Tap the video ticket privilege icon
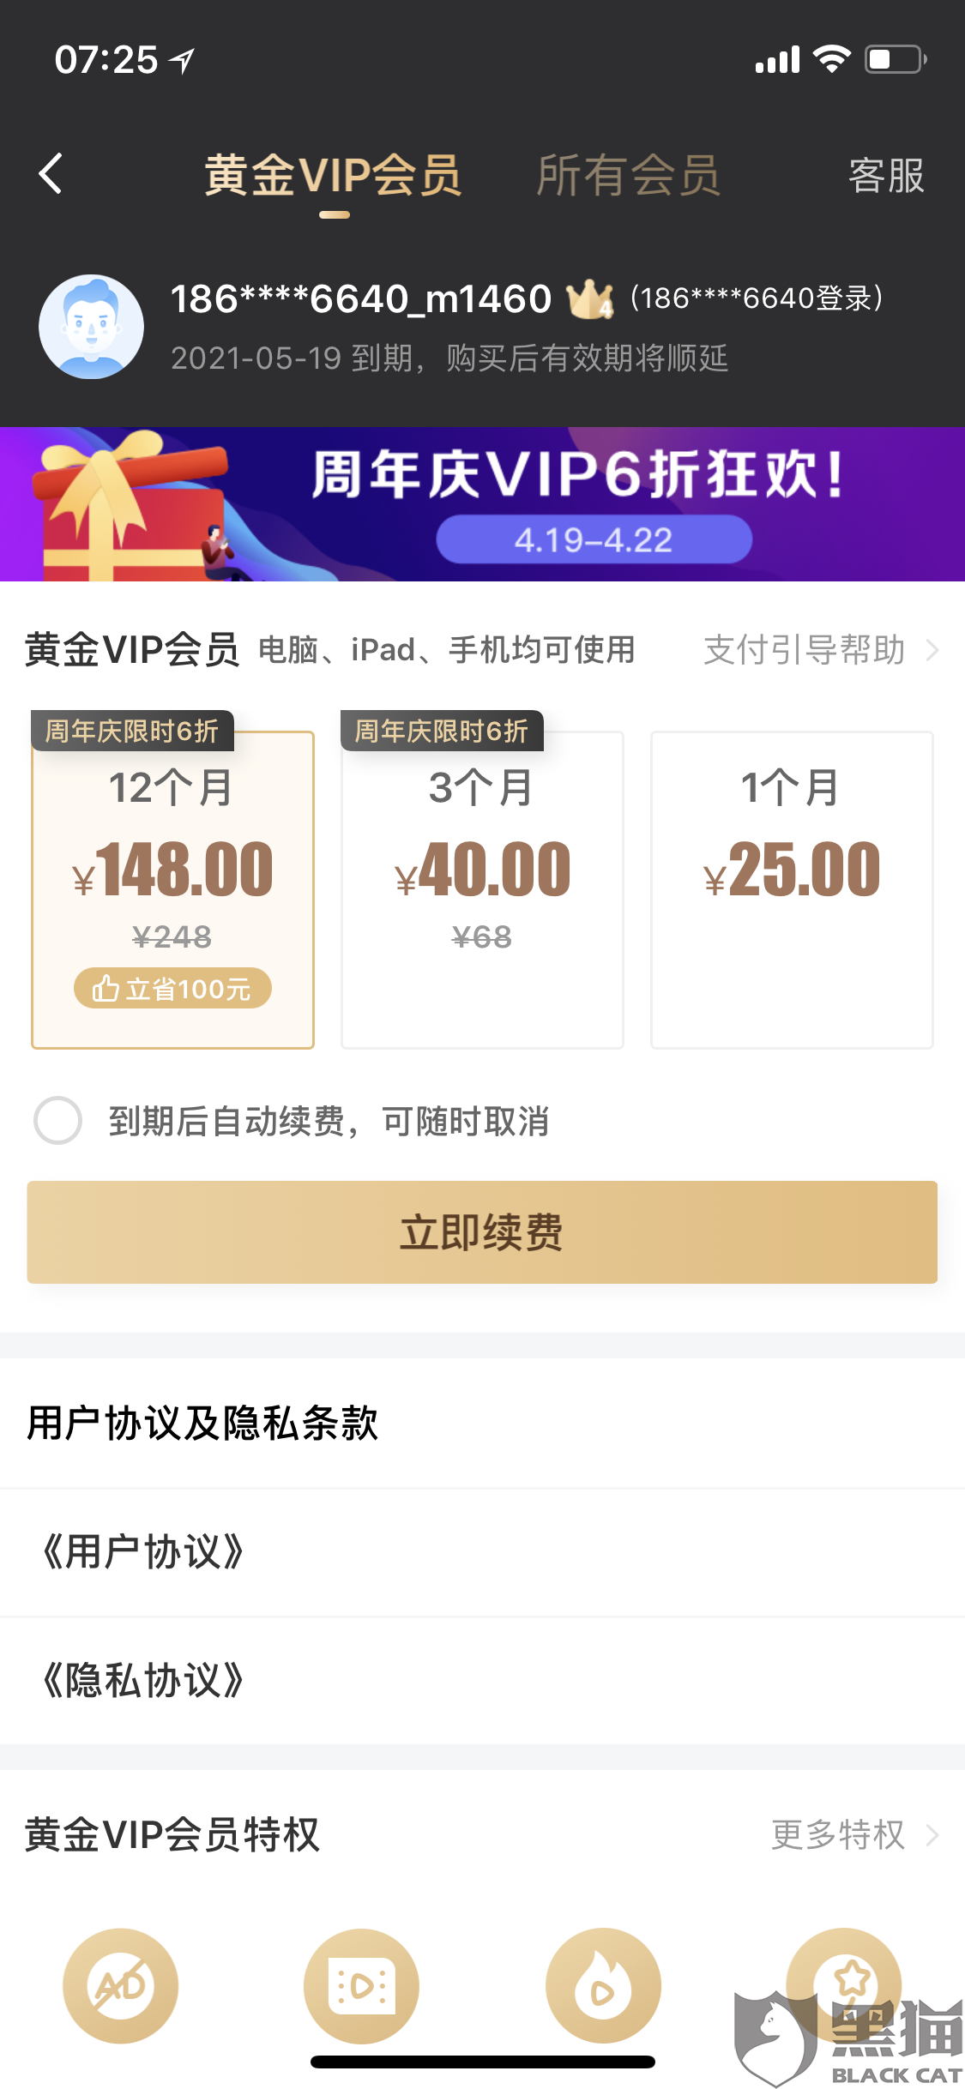 click(361, 1985)
